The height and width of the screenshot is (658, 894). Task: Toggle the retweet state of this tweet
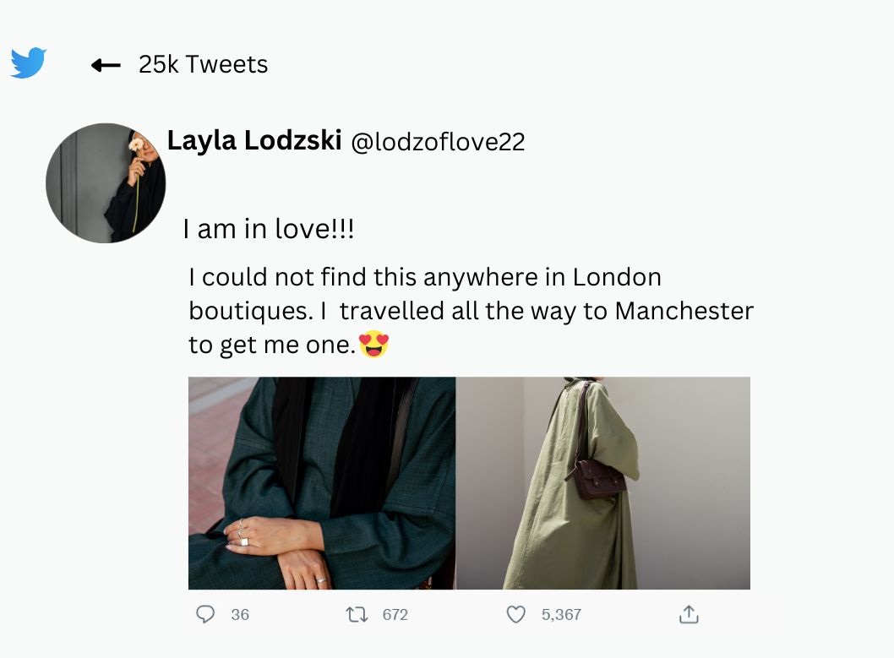(359, 615)
